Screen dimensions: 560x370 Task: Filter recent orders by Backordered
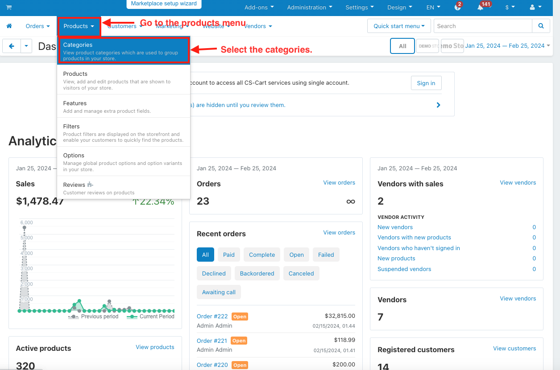[257, 273]
